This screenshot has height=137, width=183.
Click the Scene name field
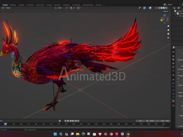coord(173,5)
